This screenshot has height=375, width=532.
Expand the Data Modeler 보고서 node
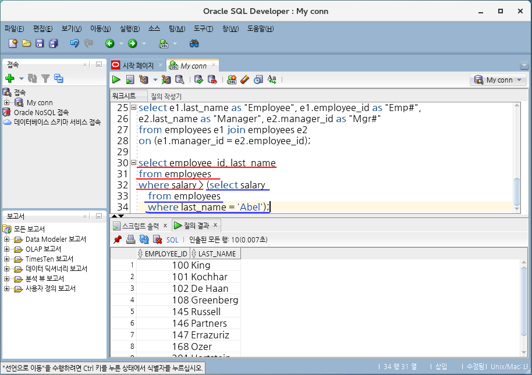[6, 239]
